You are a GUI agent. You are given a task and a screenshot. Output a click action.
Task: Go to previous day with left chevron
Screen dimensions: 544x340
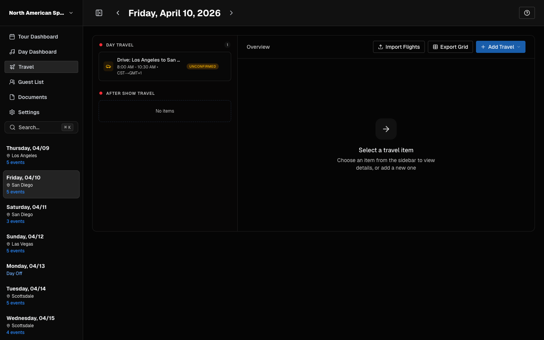[118, 12]
